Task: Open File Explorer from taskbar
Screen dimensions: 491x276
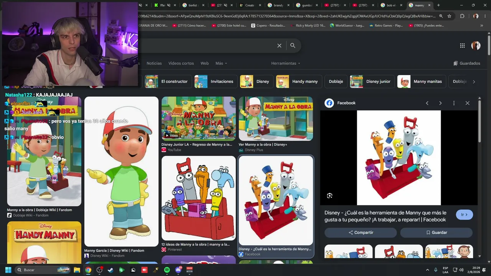Action: coord(77,270)
